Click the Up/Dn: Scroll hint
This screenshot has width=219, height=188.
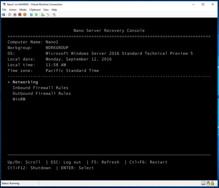tap(24, 162)
